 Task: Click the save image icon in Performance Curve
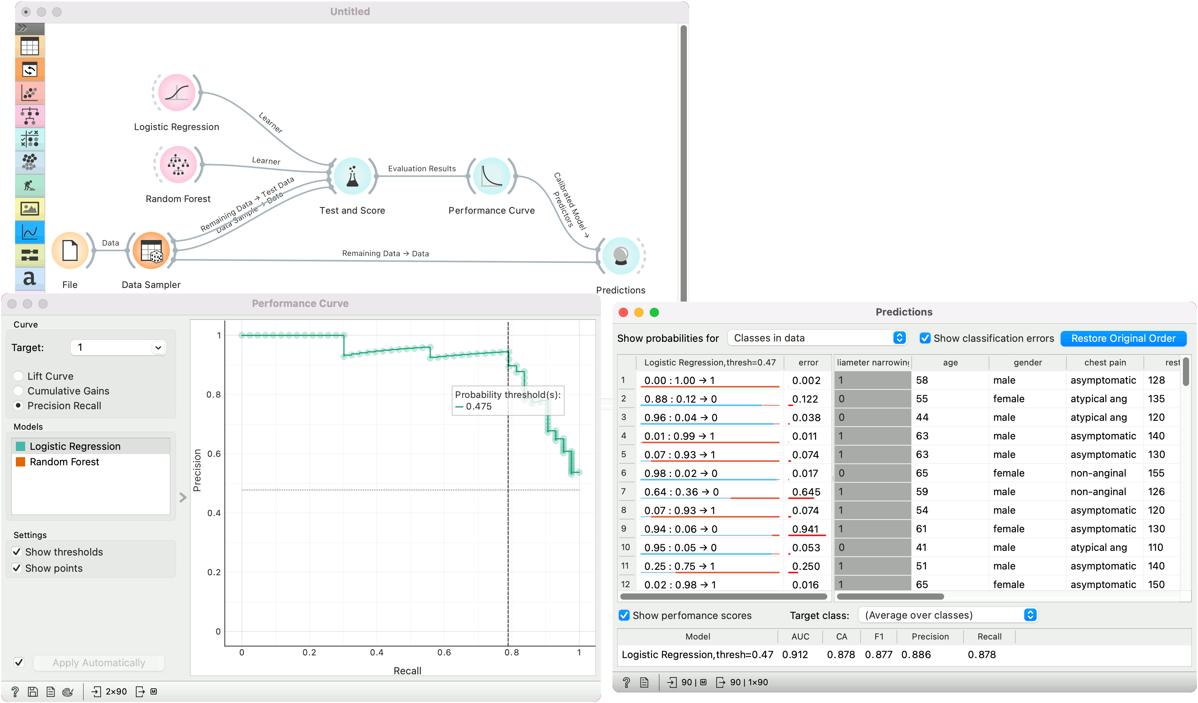[33, 691]
